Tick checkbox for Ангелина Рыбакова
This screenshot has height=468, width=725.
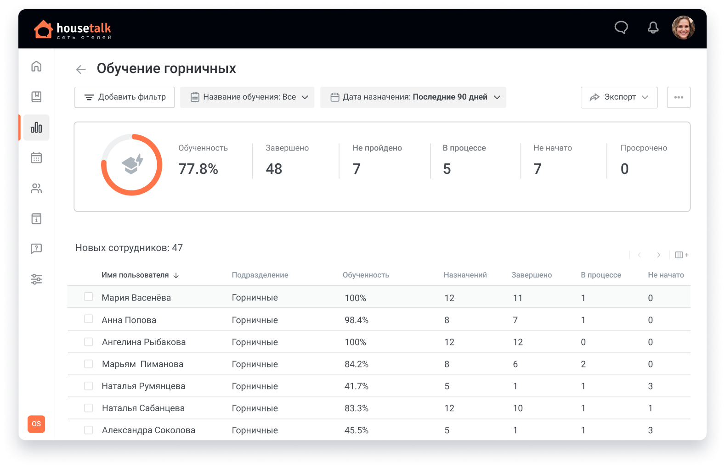click(x=89, y=342)
